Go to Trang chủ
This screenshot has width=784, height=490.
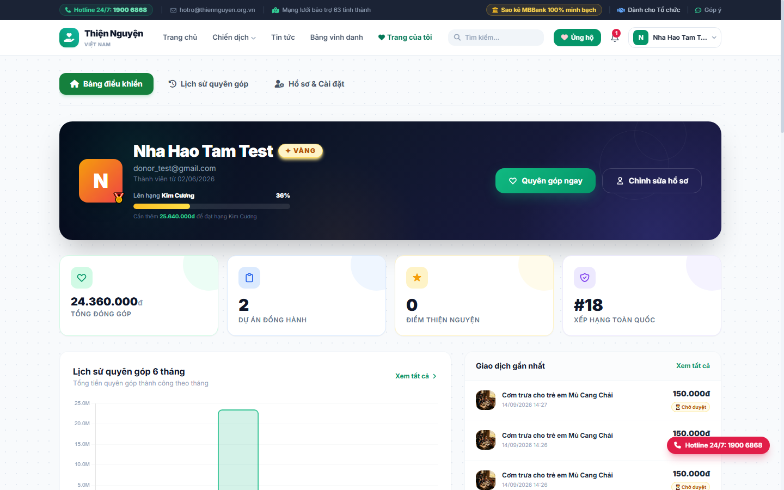tap(180, 38)
